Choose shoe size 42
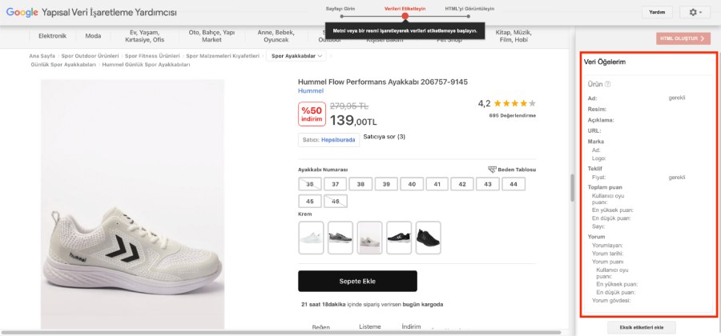 pyautogui.click(x=462, y=184)
